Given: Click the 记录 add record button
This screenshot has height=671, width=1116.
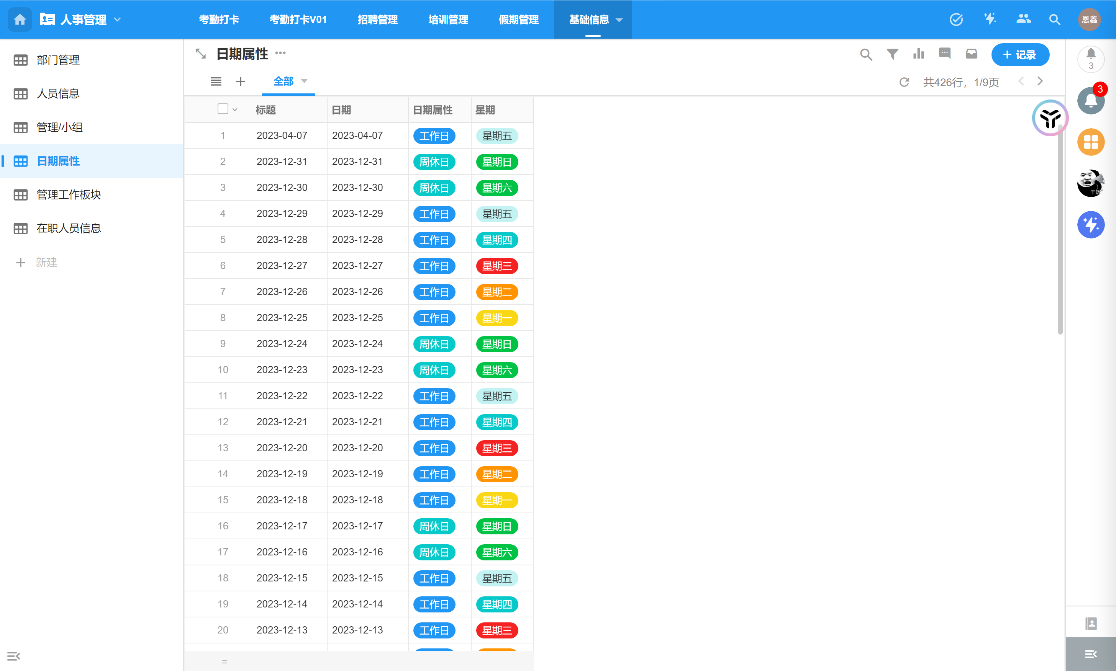Looking at the screenshot, I should (x=1020, y=55).
